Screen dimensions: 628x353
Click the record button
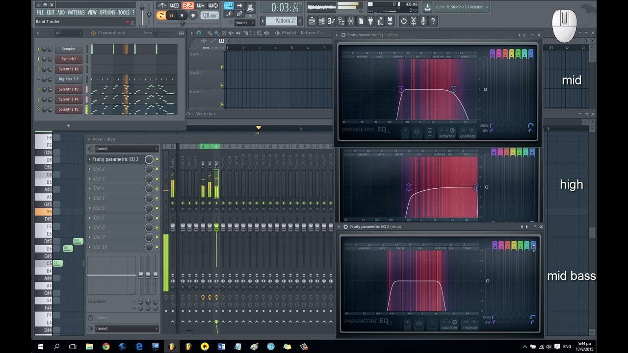(x=193, y=15)
